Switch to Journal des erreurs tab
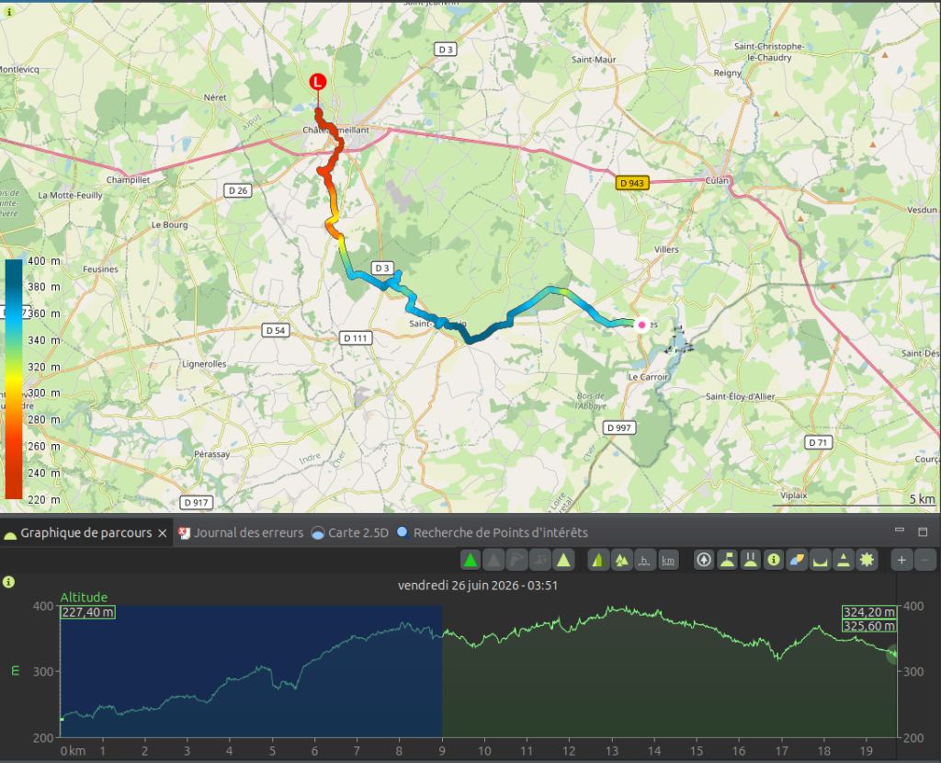This screenshot has height=763, width=941. [x=242, y=532]
